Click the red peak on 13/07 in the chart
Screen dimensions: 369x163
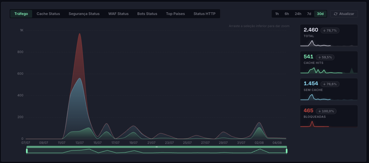[79, 34]
